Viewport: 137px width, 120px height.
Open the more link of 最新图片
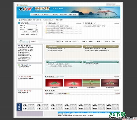(116, 76)
